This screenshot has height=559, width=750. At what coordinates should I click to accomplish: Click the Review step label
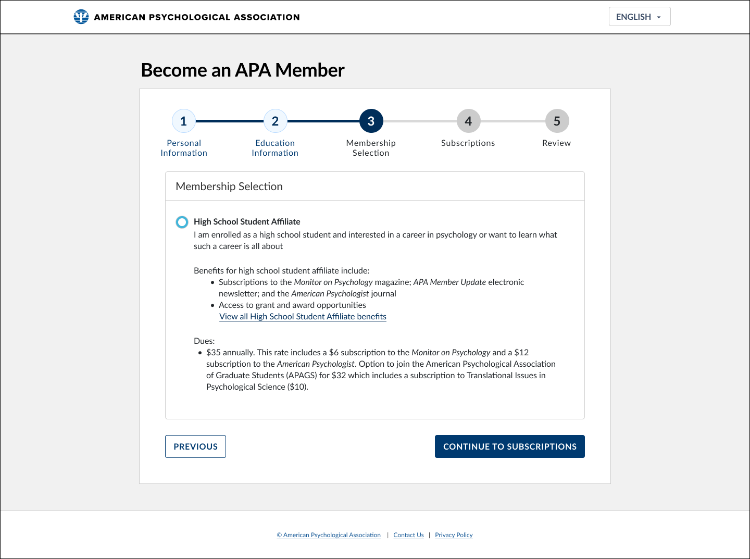[x=556, y=143]
